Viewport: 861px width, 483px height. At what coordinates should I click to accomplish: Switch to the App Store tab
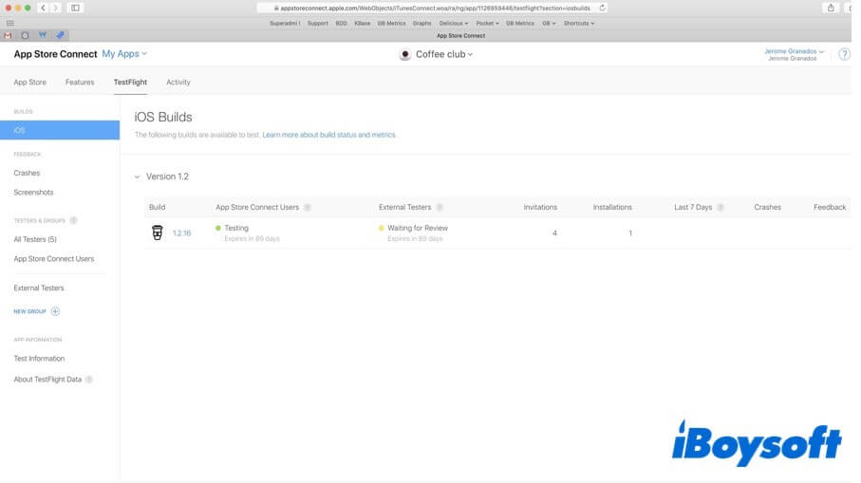[29, 82]
